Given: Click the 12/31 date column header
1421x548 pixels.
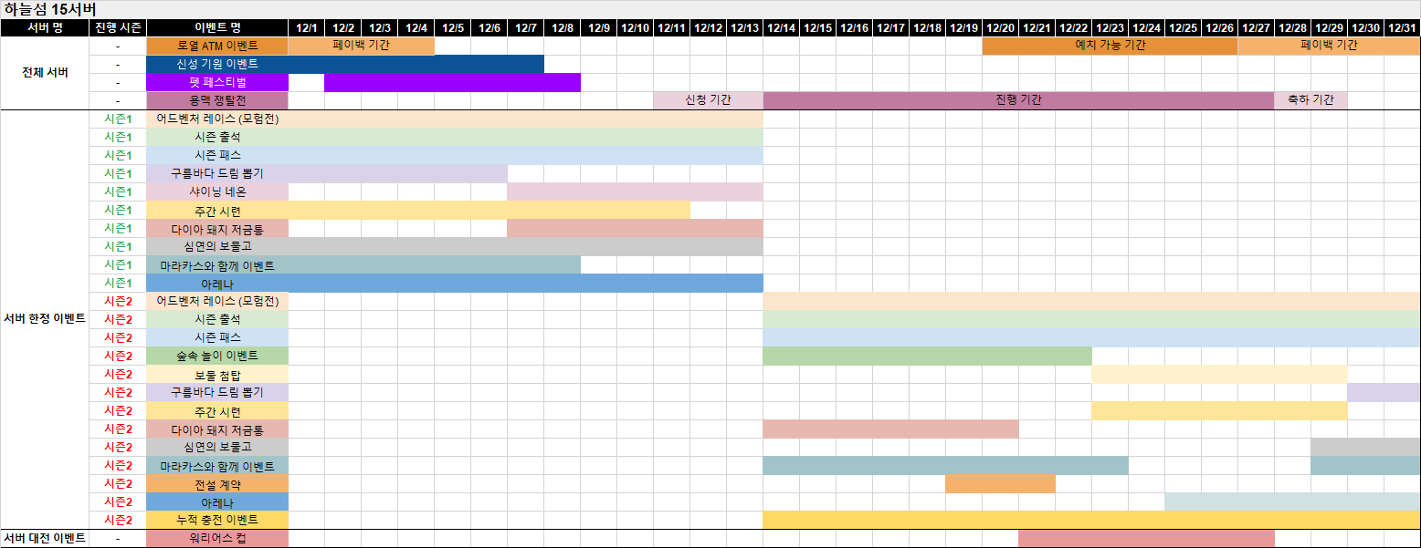Looking at the screenshot, I should pyautogui.click(x=1402, y=27).
